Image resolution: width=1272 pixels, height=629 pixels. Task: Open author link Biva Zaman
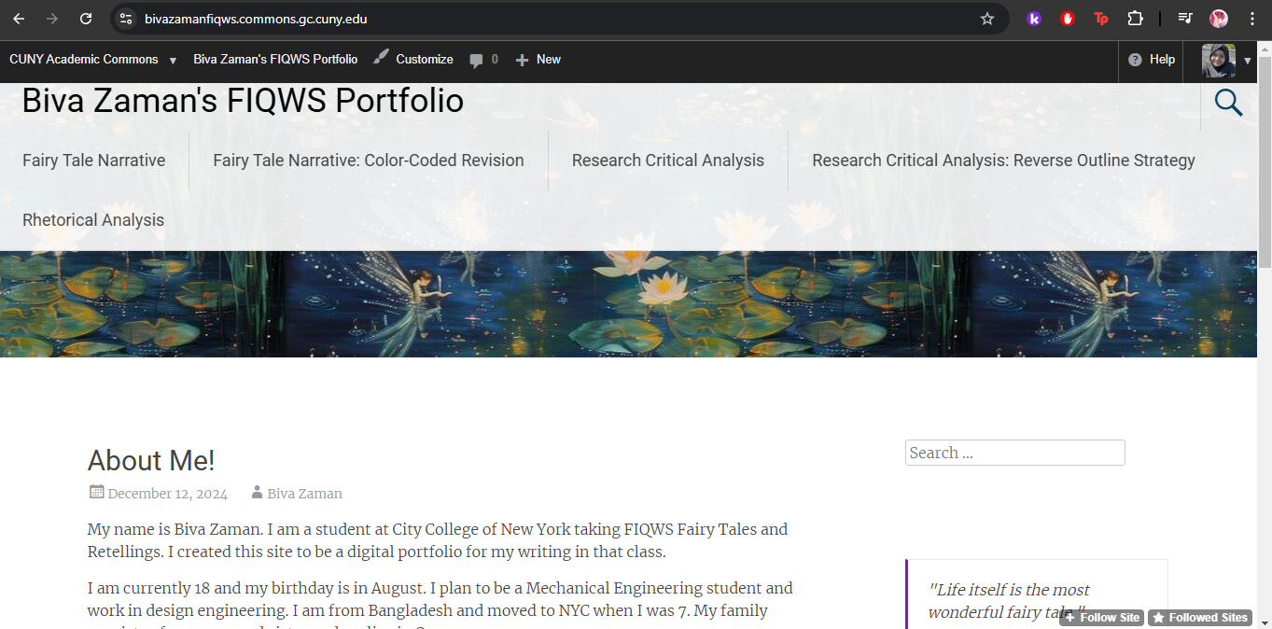tap(304, 494)
